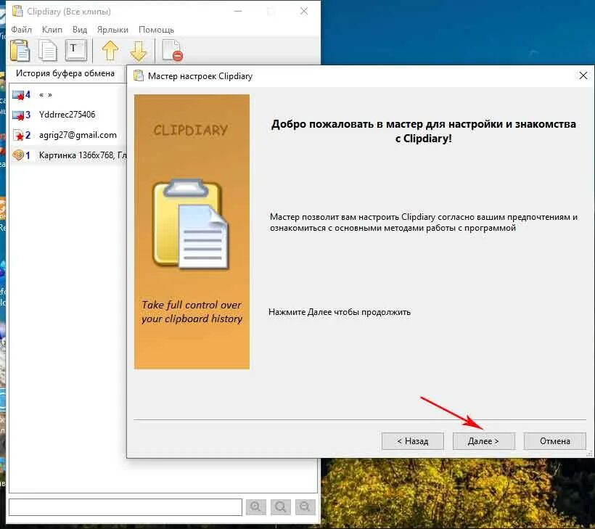
Task: Open the Помощь menu
Action: tap(156, 30)
